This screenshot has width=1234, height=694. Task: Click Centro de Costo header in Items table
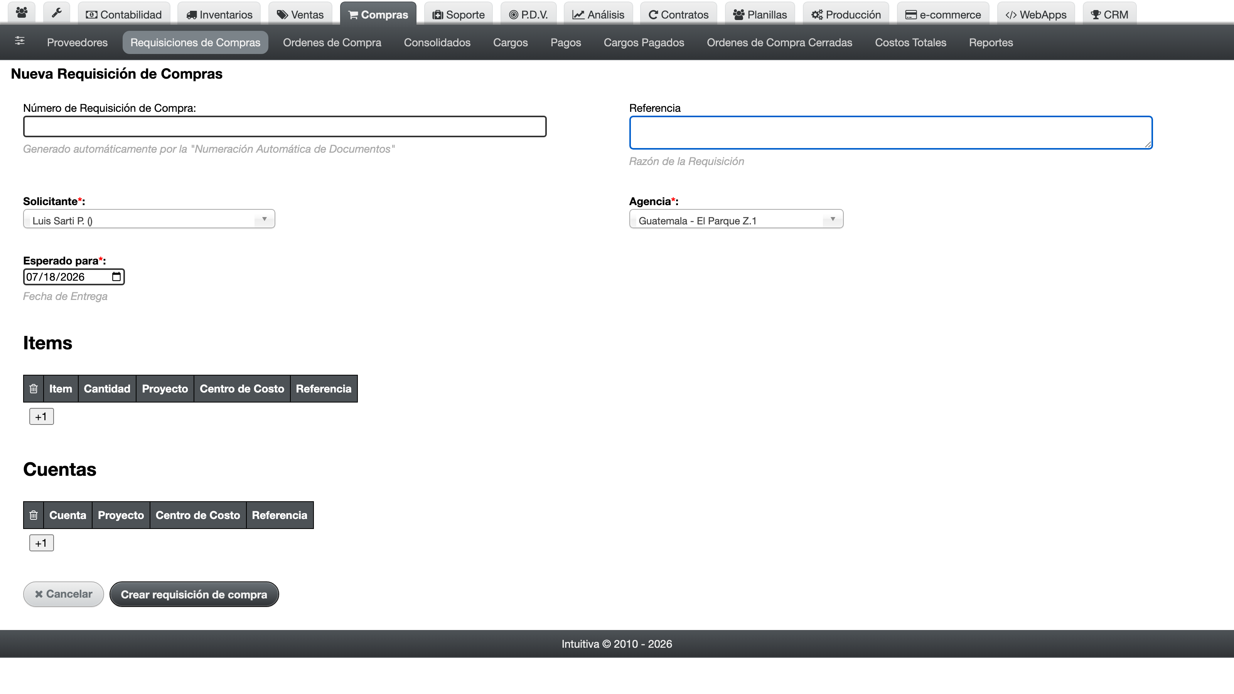tap(242, 388)
